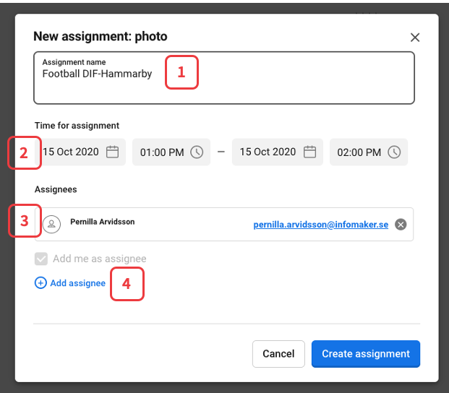Click the Pernilla Arvidsson assignee name
The image size is (449, 393).
tap(102, 222)
